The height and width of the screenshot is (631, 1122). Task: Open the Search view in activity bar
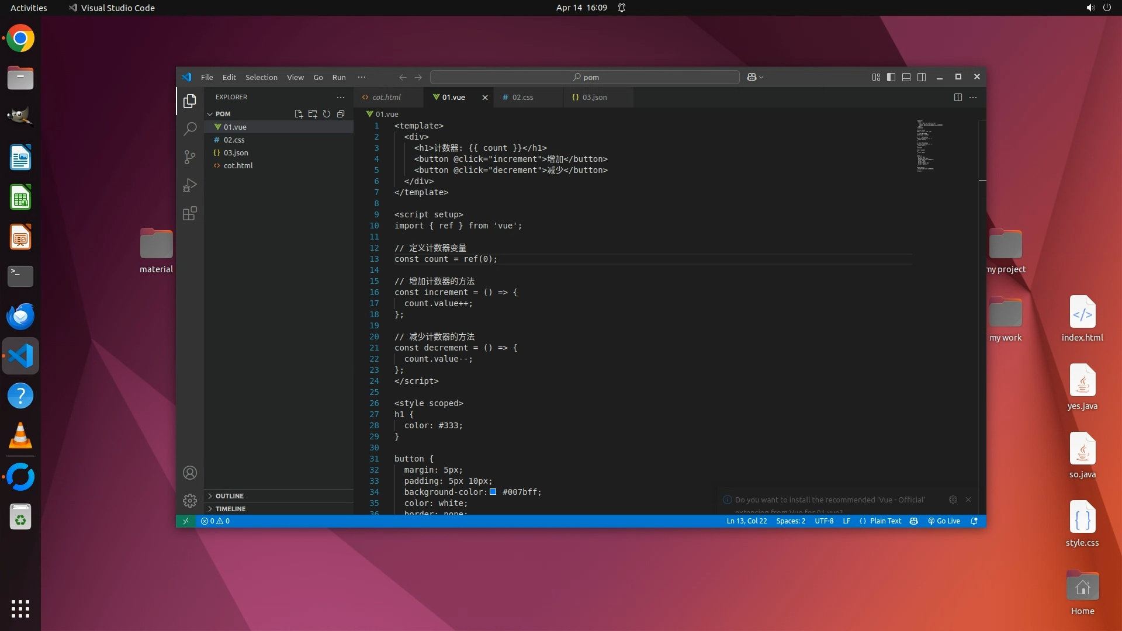[190, 129]
